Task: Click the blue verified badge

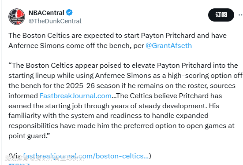Action: pyautogui.click(x=69, y=12)
